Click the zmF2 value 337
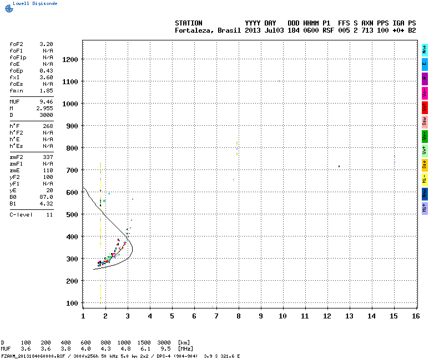This screenshot has width=444, height=360. click(48, 157)
